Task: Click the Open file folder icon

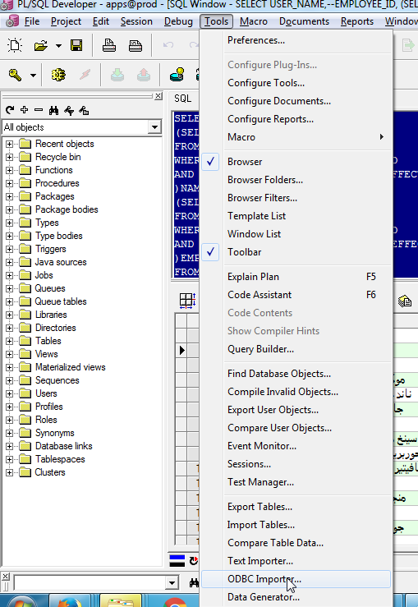Action: (x=40, y=46)
